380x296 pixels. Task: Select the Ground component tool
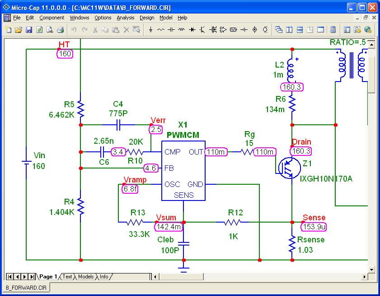tap(151, 30)
